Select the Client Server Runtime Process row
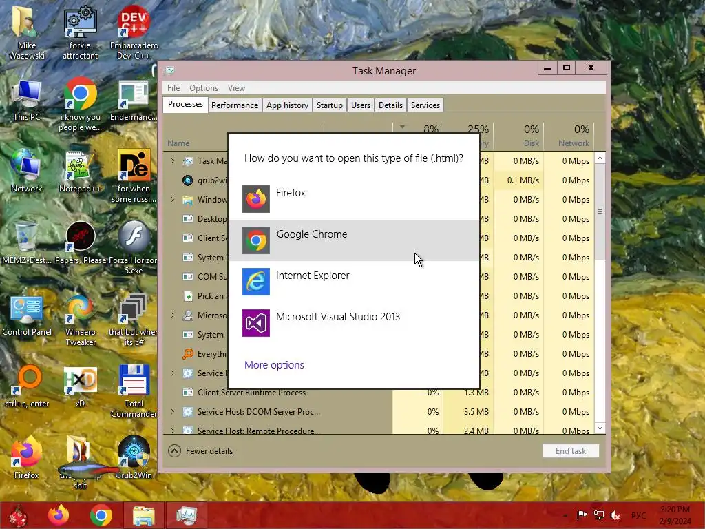 click(x=379, y=392)
